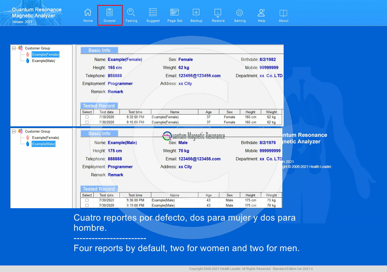
Task: Click the Customer Group icon in the upper tree
Action: [20, 48]
